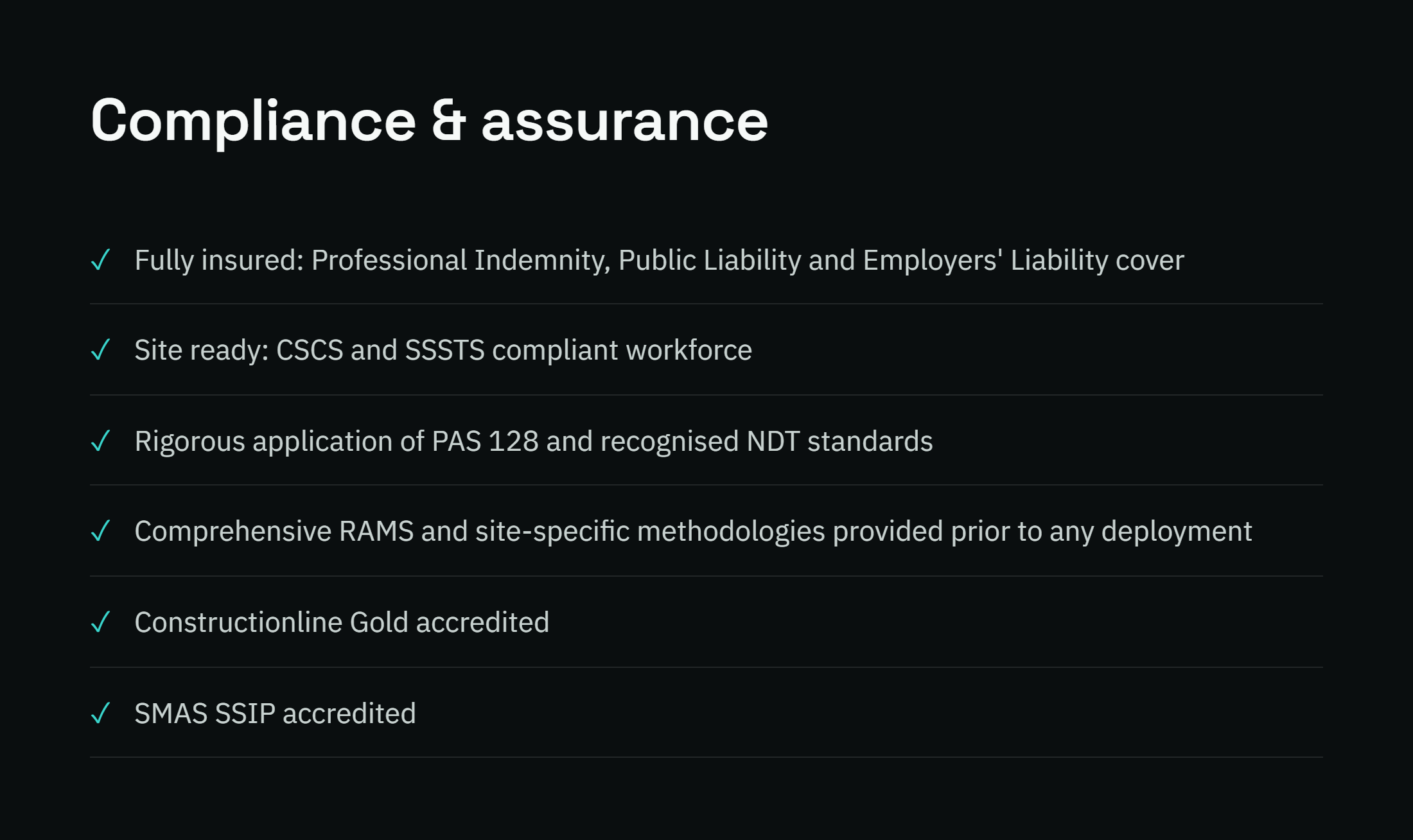
Task: Click the checkmark next to SMAS SSIP accredited
Action: (101, 713)
